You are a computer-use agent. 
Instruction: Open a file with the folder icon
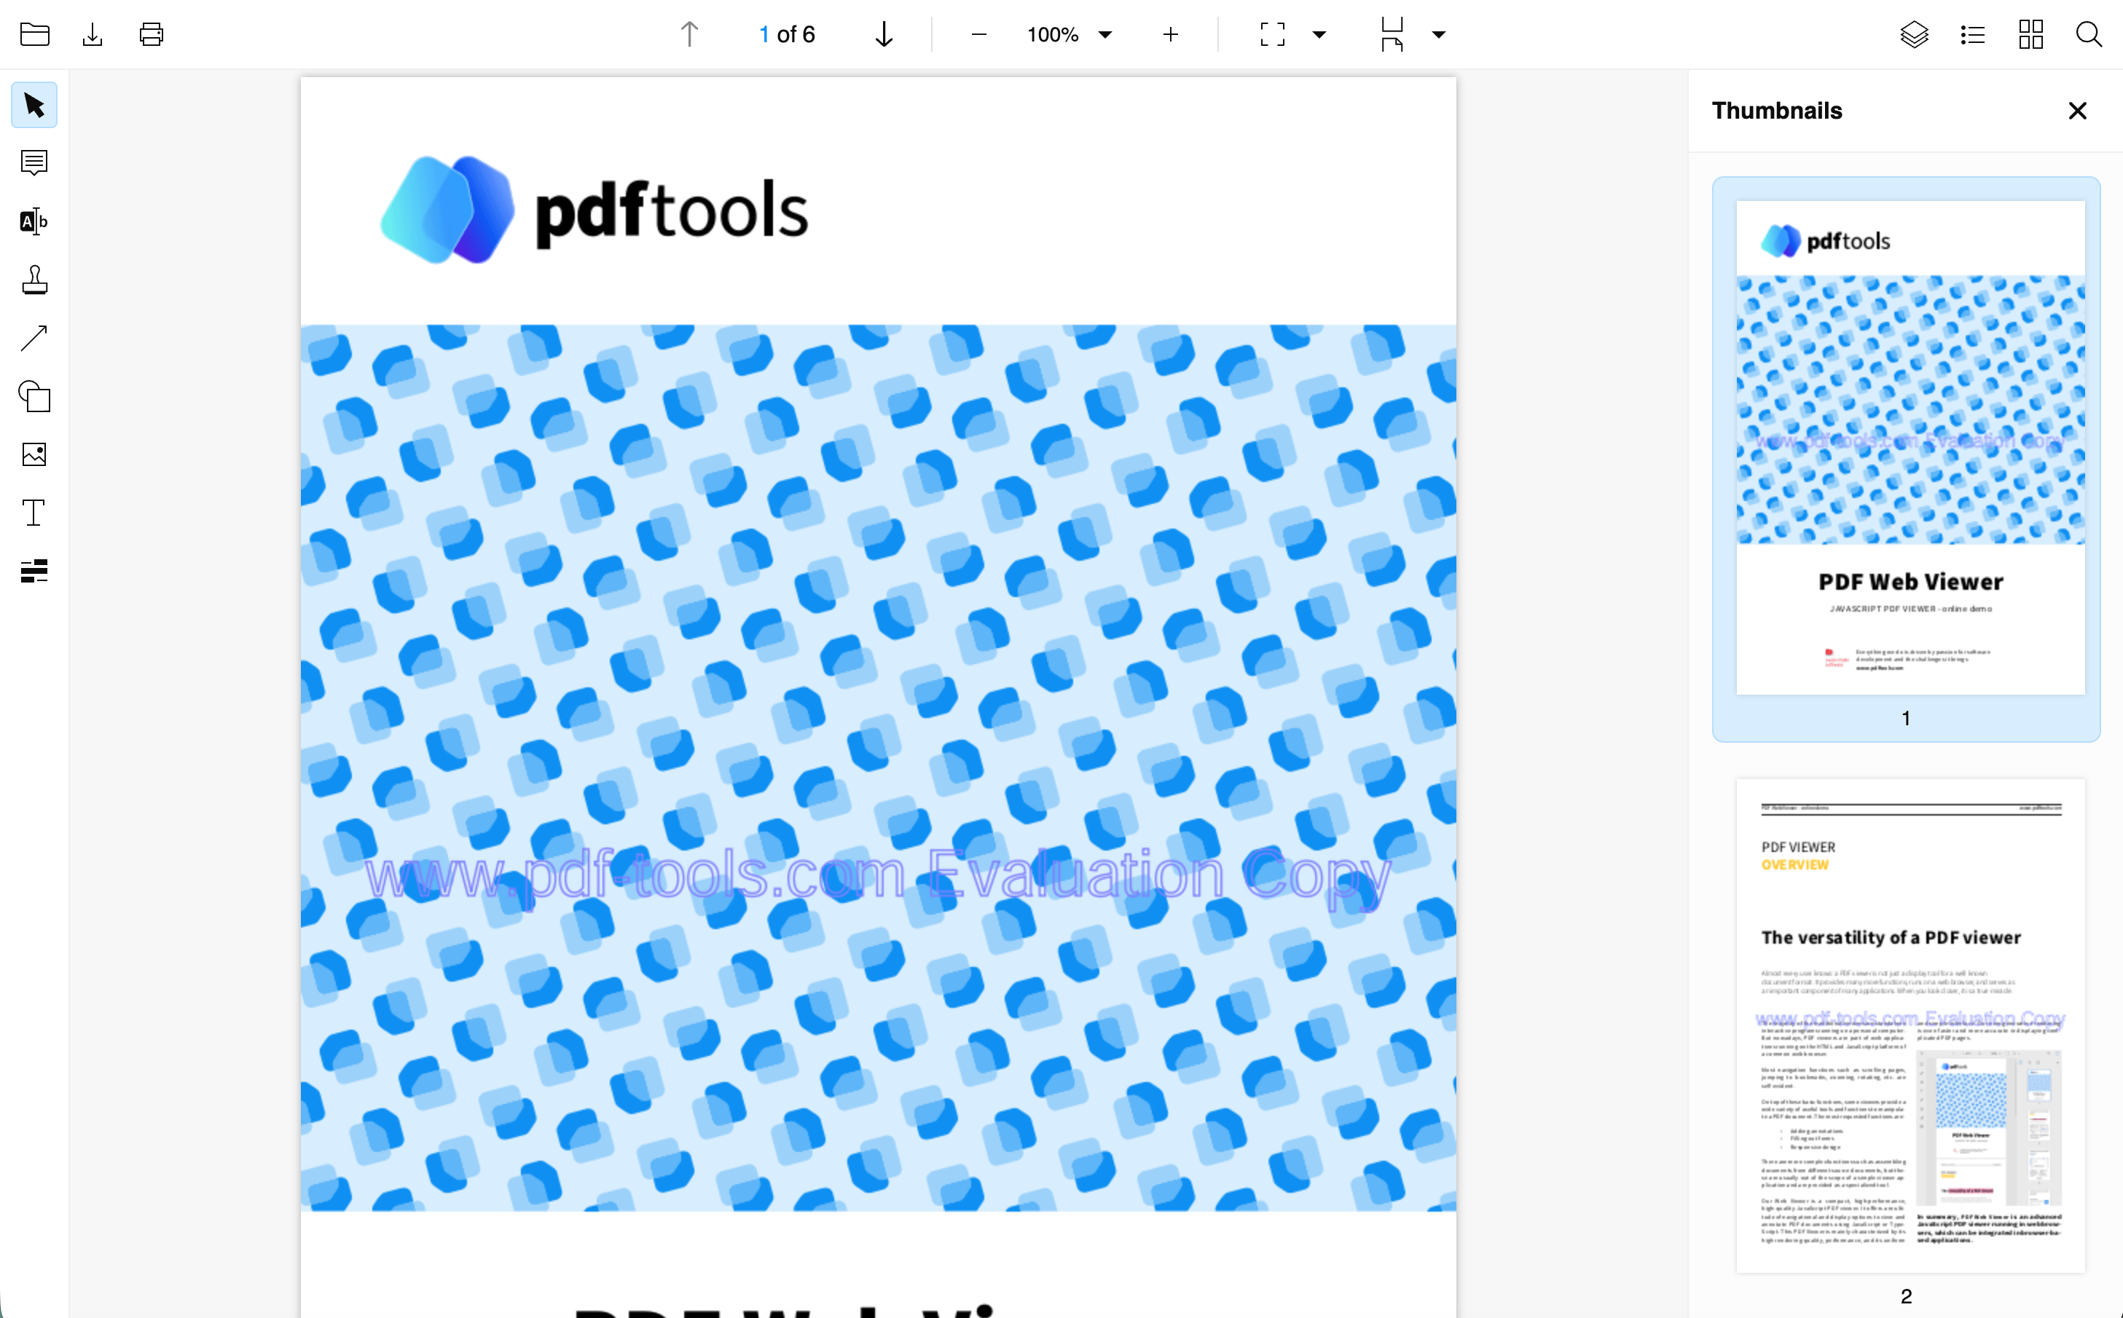coord(34,34)
